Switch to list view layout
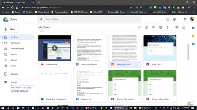197x110 pixels. click(x=177, y=27)
